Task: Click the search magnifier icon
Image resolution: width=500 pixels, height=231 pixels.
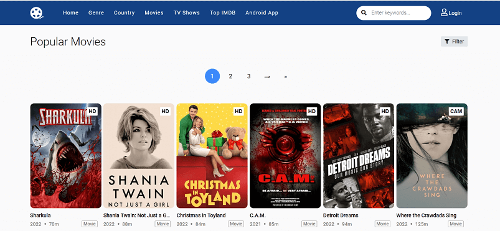Action: click(x=364, y=13)
